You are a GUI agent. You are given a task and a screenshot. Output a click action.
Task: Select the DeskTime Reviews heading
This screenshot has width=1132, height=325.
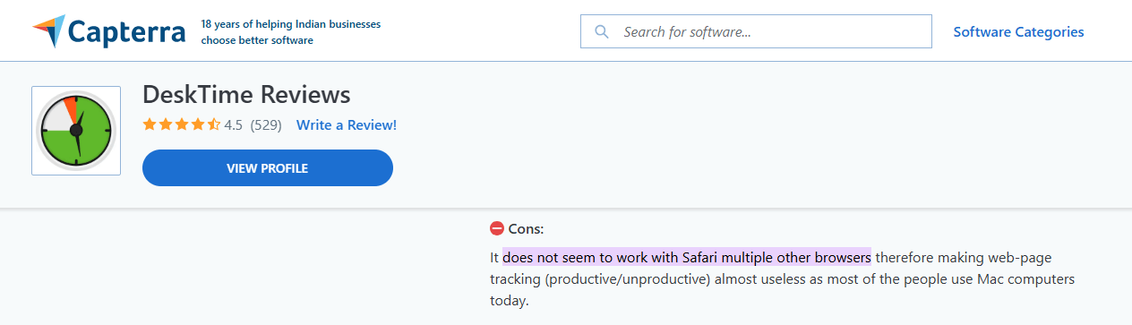pyautogui.click(x=246, y=95)
